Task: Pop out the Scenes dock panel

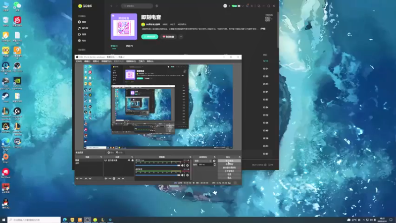Action: [101, 157]
